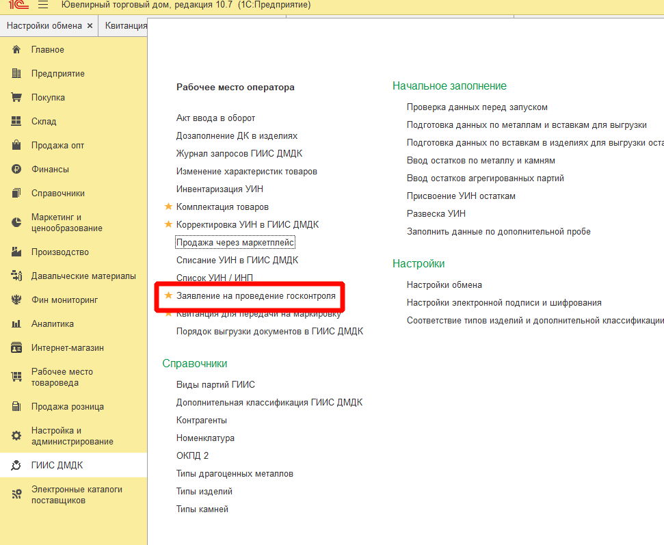The width and height of the screenshot is (664, 545).
Task: Open Журнал запросов ГИИС ДМДК
Action: click(239, 154)
